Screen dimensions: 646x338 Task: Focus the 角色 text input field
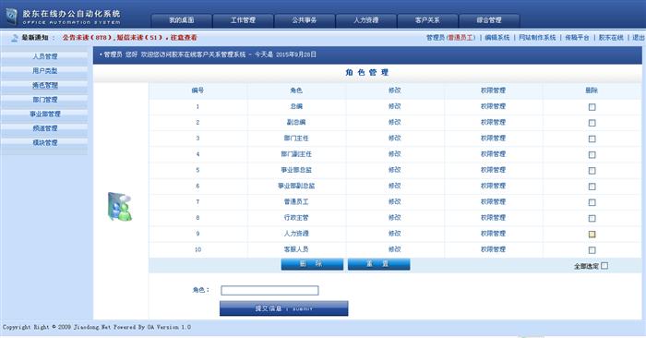pos(269,291)
